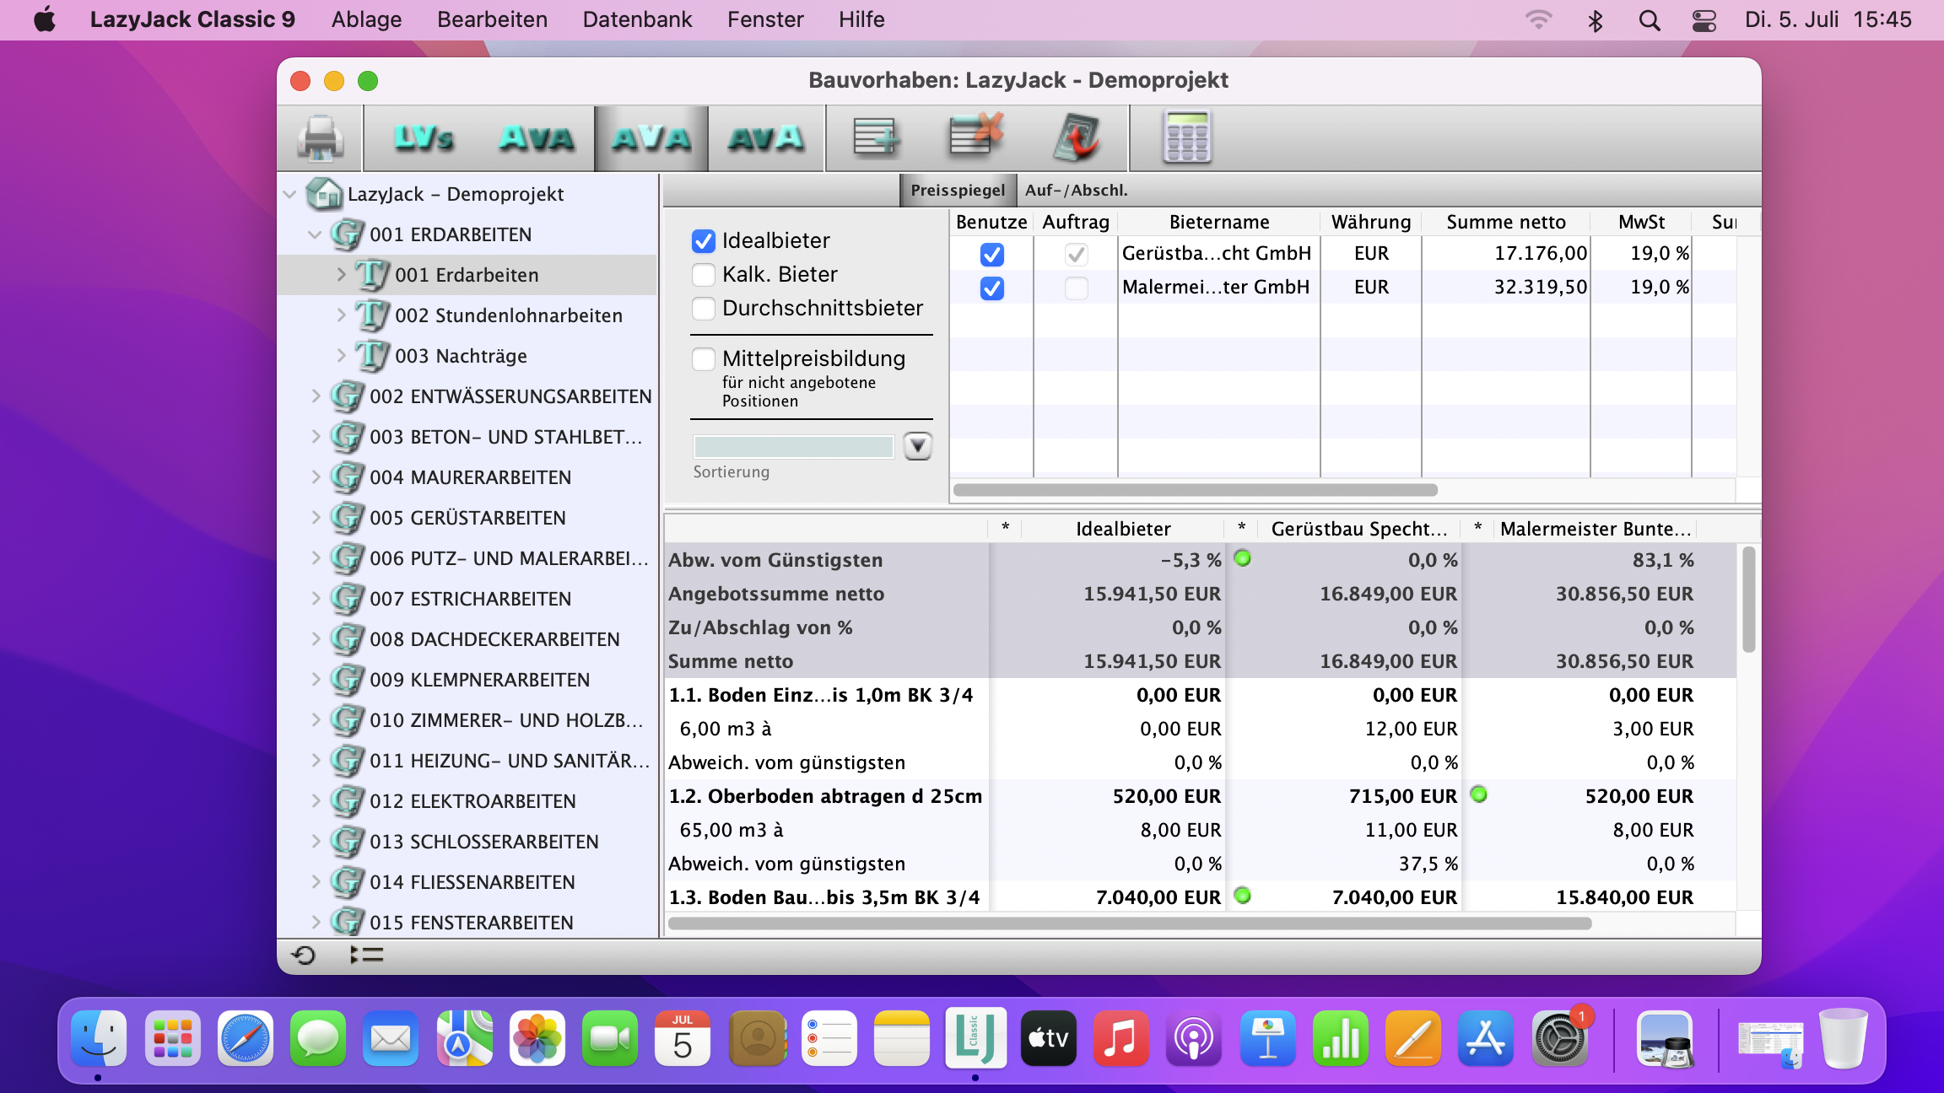Open Finder from the dock
Image resolution: width=1944 pixels, height=1093 pixels.
pyautogui.click(x=99, y=1038)
